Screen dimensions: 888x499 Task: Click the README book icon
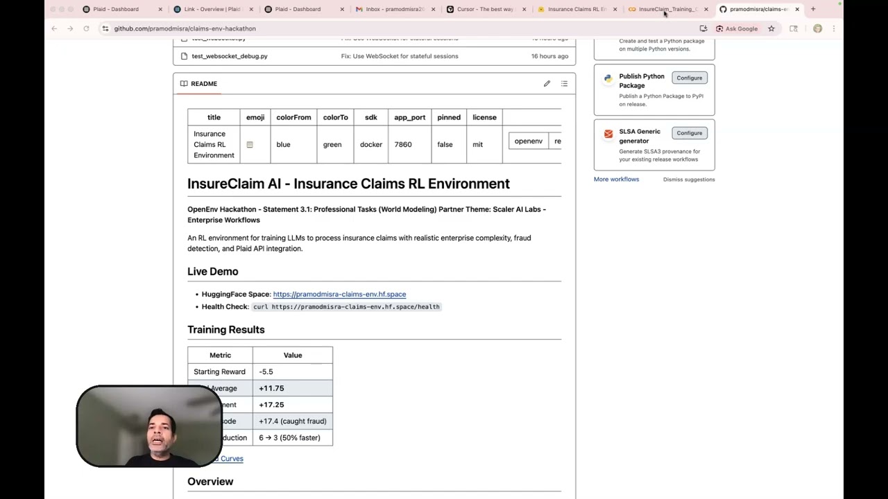point(184,84)
